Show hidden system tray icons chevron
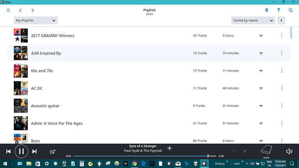The height and width of the screenshot is (168, 299). click(247, 164)
